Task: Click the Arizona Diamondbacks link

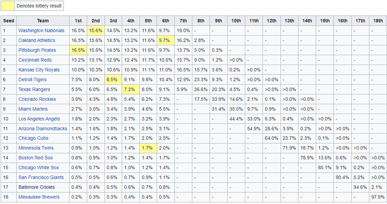Action: (x=43, y=129)
